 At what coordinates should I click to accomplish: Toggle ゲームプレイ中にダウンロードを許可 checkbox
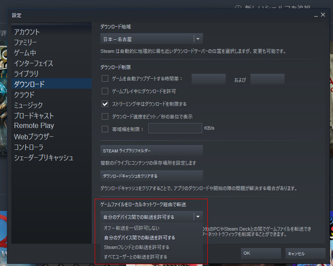click(105, 91)
